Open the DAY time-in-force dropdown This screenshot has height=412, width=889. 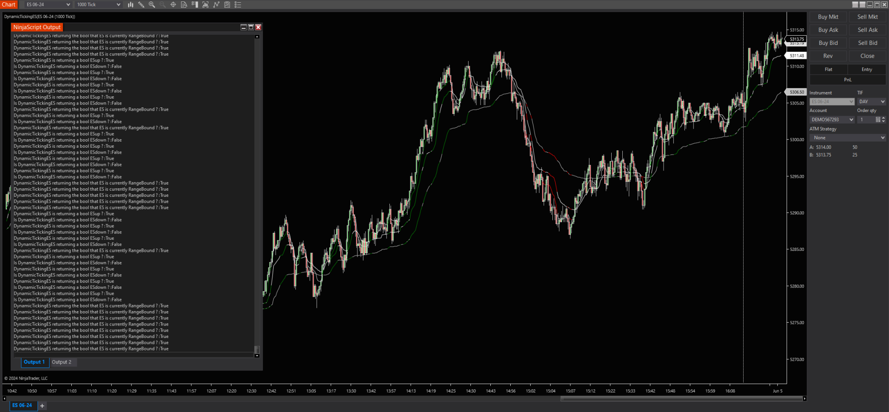[871, 102]
